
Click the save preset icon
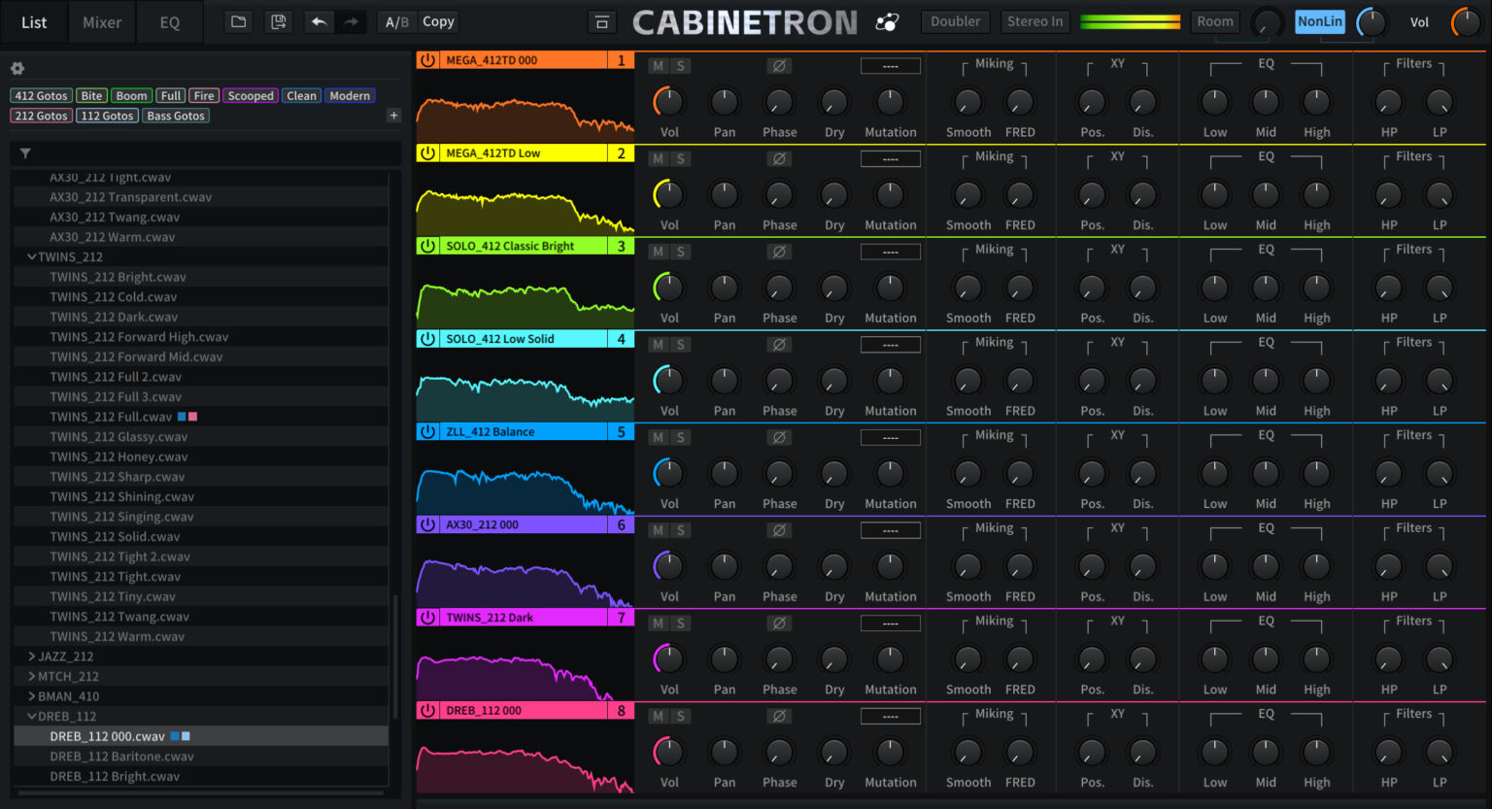click(279, 21)
